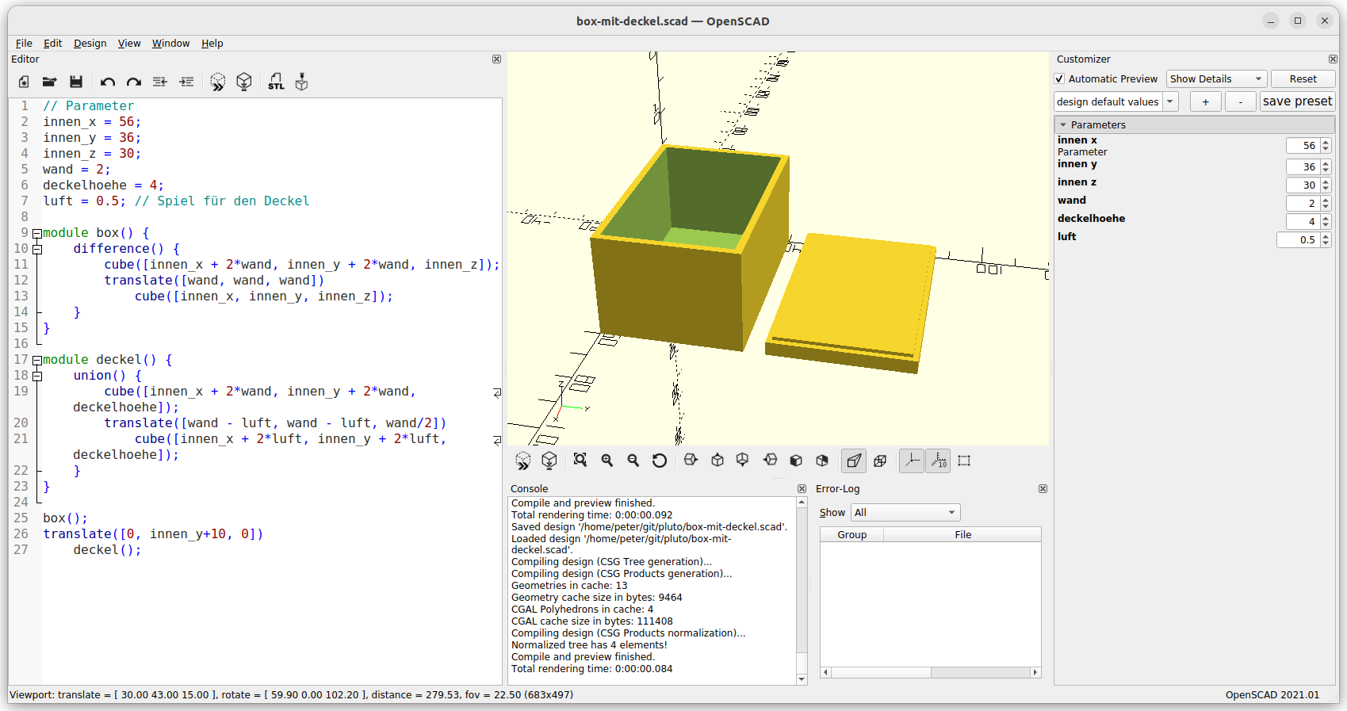Click the Console scroll-down arrow
The image size is (1347, 711).
[802, 679]
